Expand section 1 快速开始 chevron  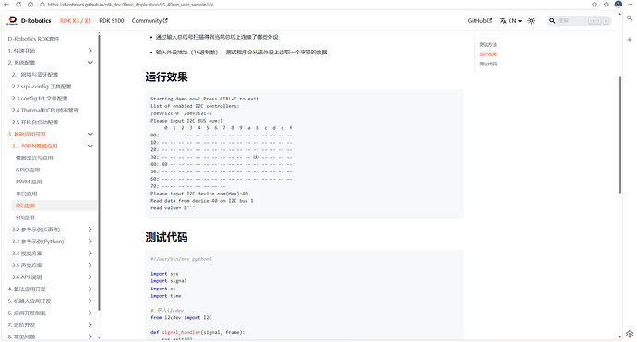[x=90, y=51]
